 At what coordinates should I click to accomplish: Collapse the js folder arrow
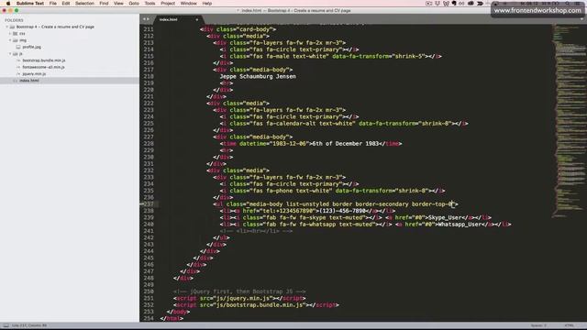tap(10, 54)
